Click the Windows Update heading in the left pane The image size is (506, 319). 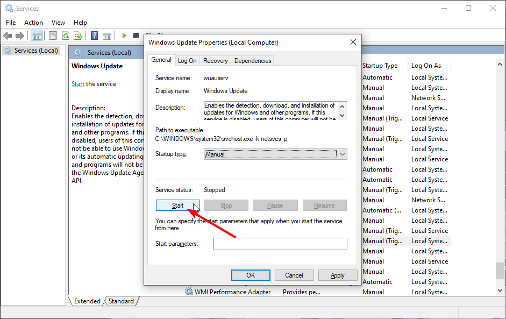point(97,66)
